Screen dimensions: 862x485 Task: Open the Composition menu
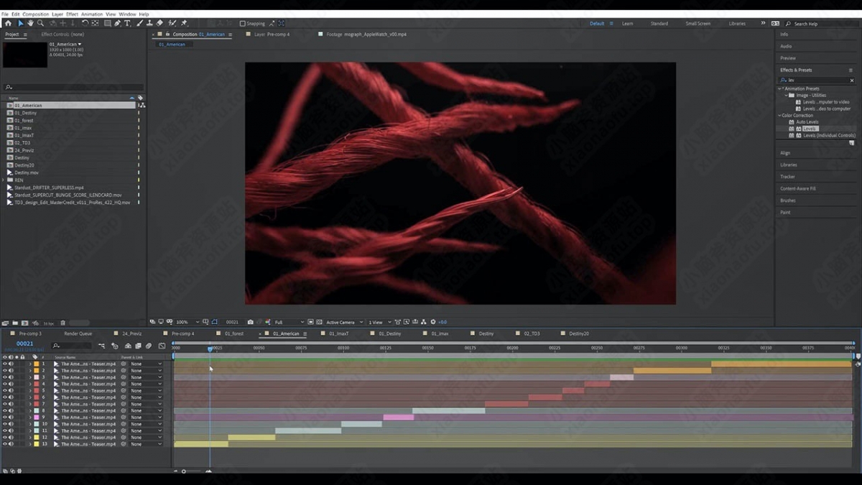pos(35,14)
